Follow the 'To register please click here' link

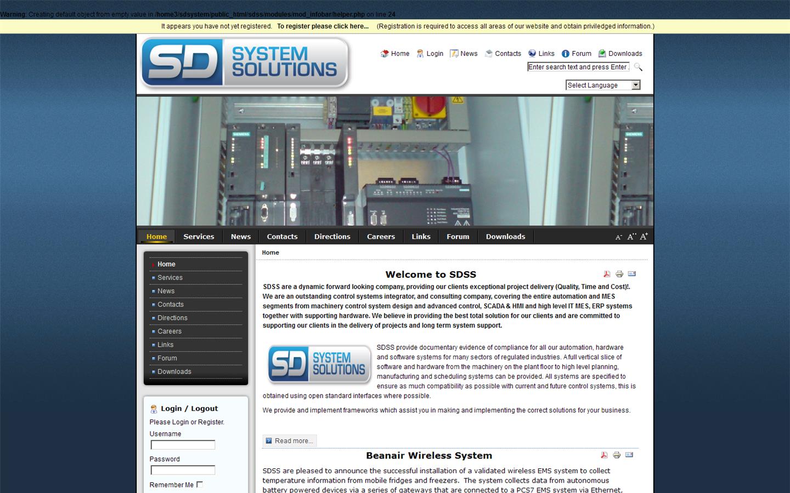click(x=323, y=26)
